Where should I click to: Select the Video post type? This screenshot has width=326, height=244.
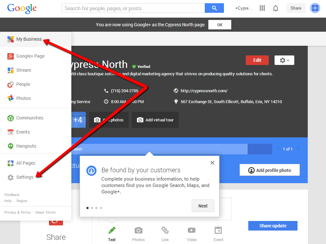point(192,234)
